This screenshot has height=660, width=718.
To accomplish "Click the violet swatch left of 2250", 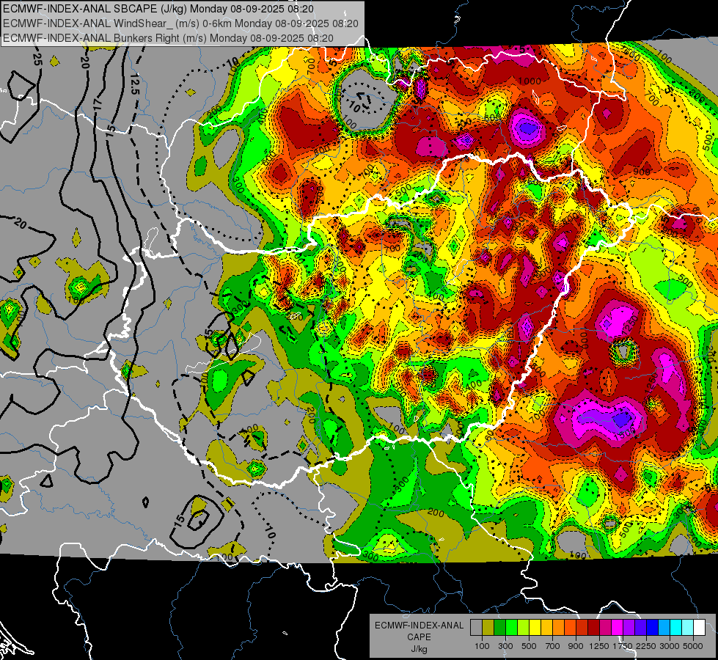I will [x=640, y=627].
